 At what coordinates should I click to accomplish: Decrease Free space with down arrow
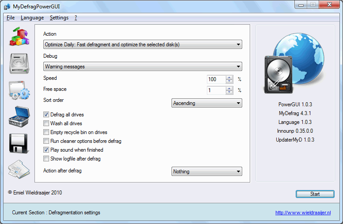(229, 92)
